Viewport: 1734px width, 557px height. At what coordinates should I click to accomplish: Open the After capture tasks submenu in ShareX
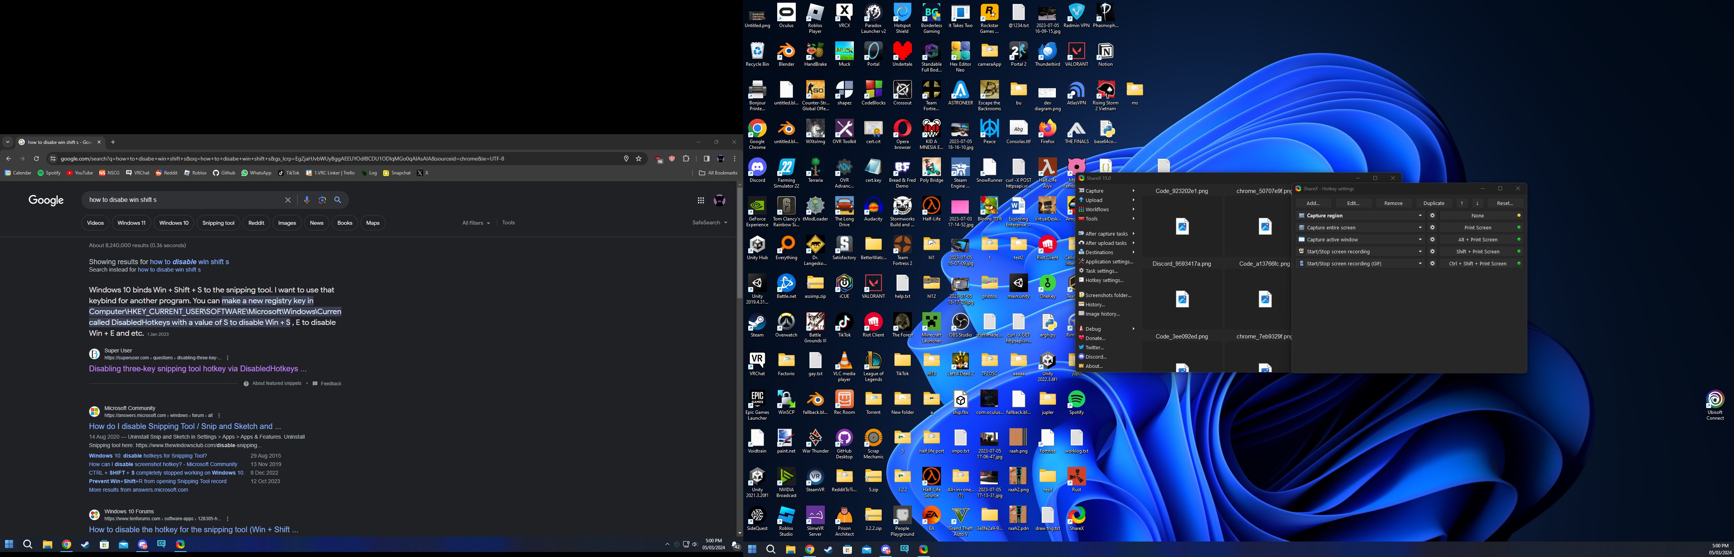pyautogui.click(x=1106, y=233)
